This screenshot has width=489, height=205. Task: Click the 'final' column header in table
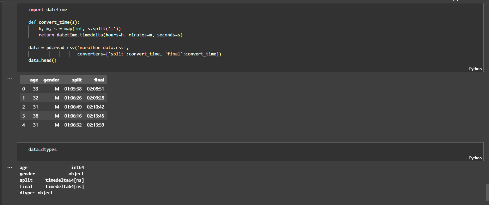(x=99, y=80)
